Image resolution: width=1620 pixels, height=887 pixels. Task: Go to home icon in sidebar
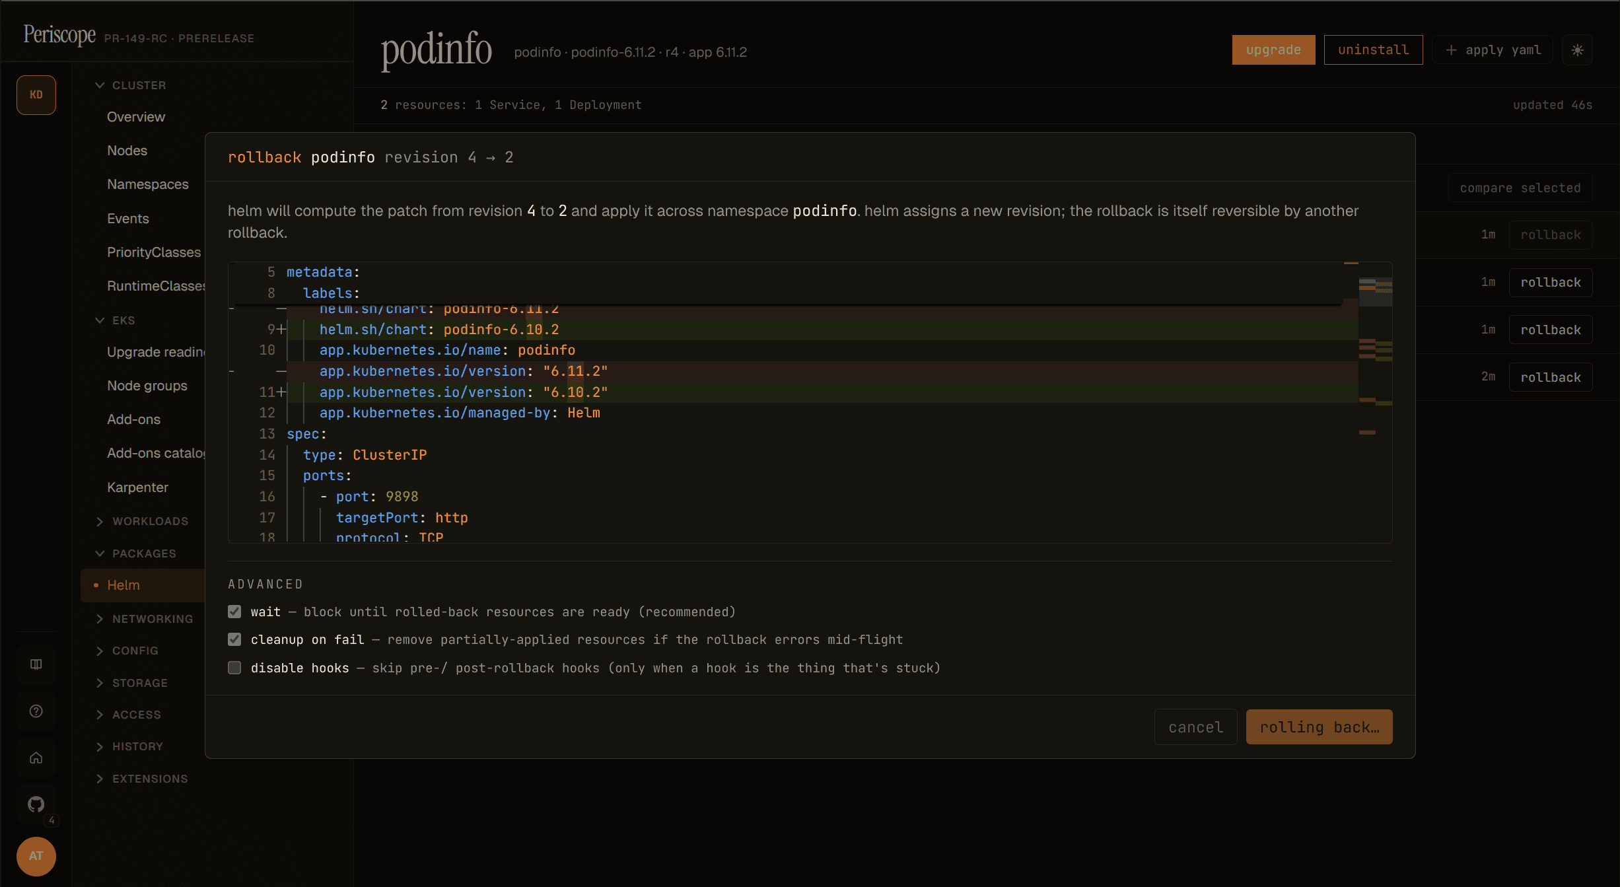[36, 758]
